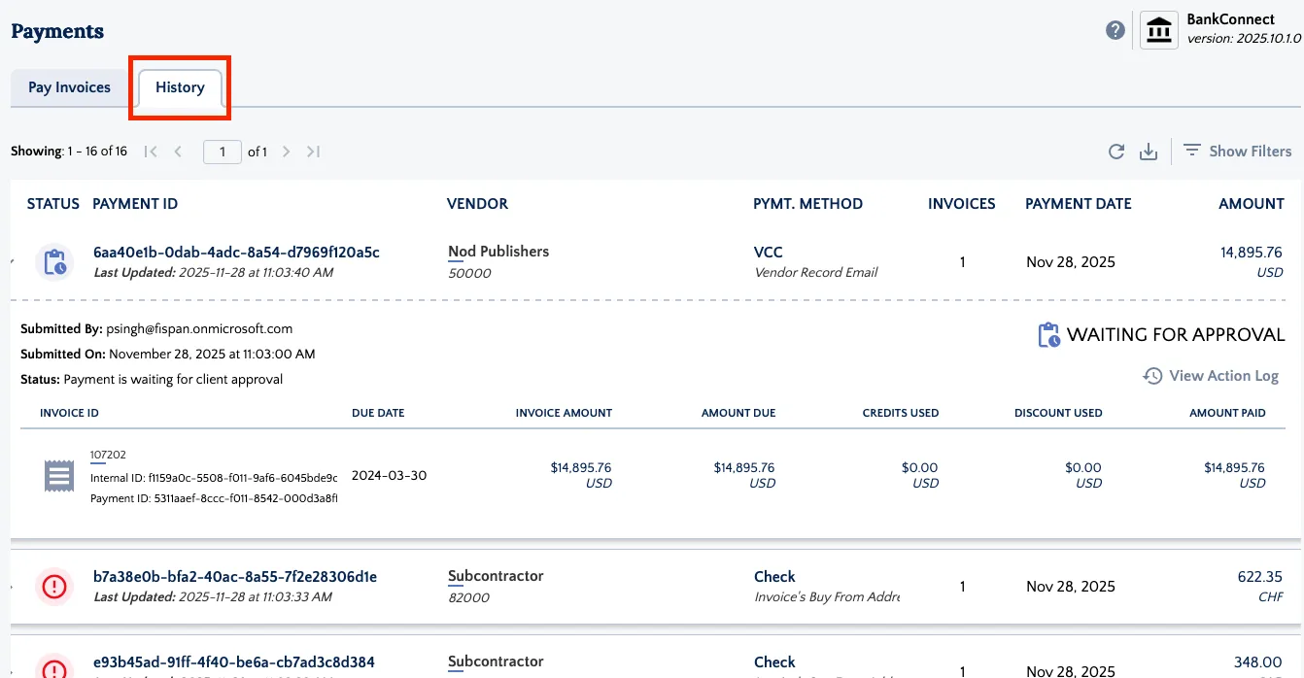Click the error status icon for payment e93b45ad
Image resolution: width=1304 pixels, height=678 pixels.
tap(54, 668)
